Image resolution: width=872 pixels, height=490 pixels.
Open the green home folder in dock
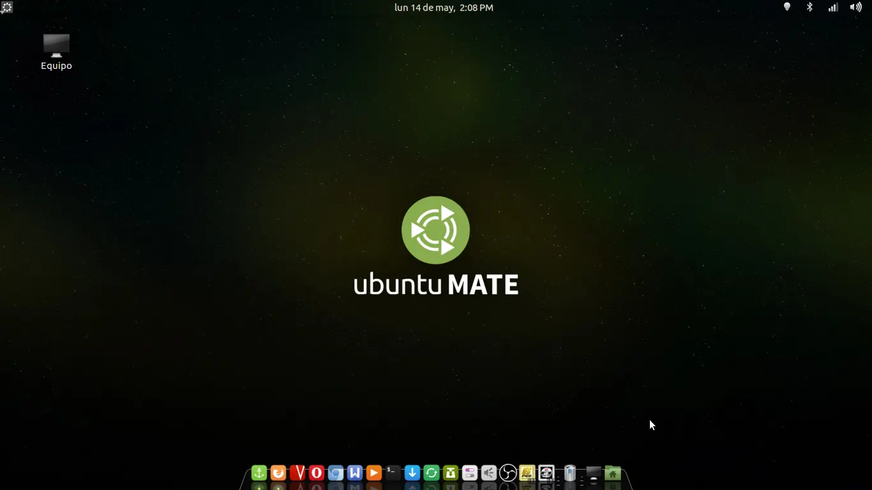click(613, 473)
